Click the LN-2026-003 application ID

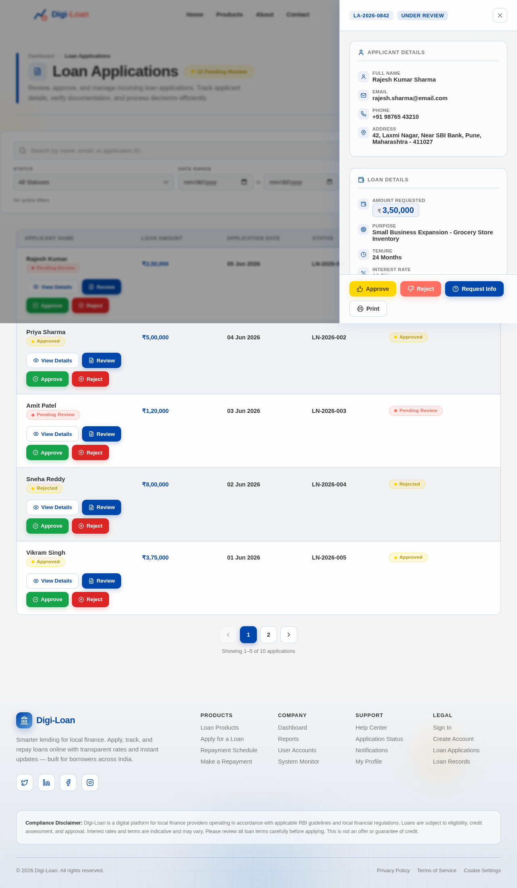329,411
